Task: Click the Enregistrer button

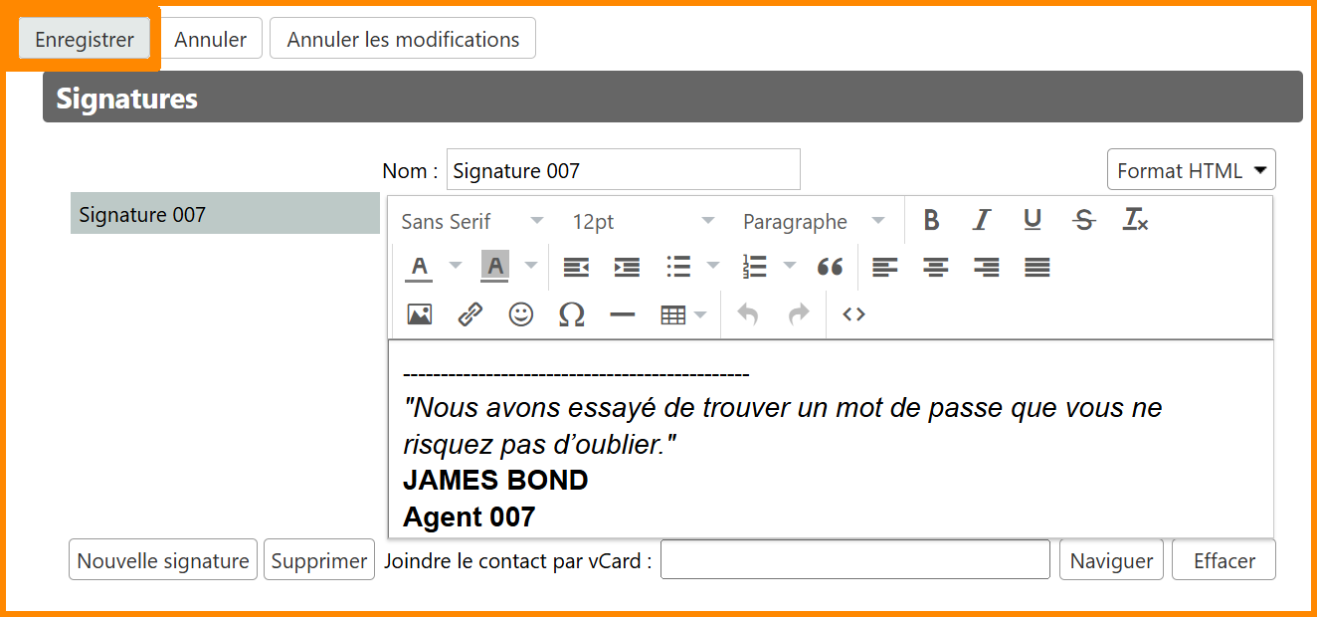Action: click(85, 40)
